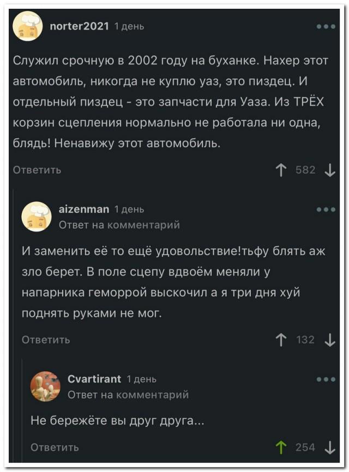Open three-dot menu on norter2021's comment
This screenshot has width=349, height=472.
tap(326, 26)
